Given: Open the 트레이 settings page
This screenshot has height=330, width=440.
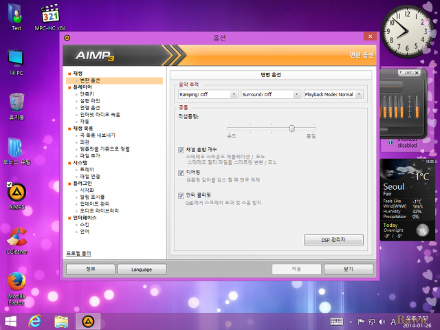Looking at the screenshot, I should click(87, 170).
